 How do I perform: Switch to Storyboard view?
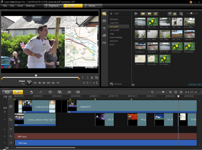[7, 92]
